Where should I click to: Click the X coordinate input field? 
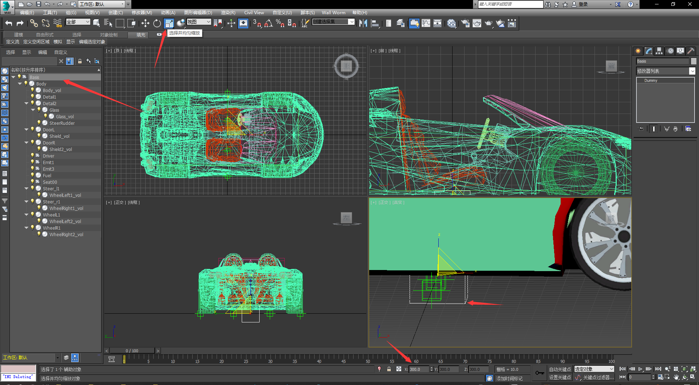tap(418, 369)
